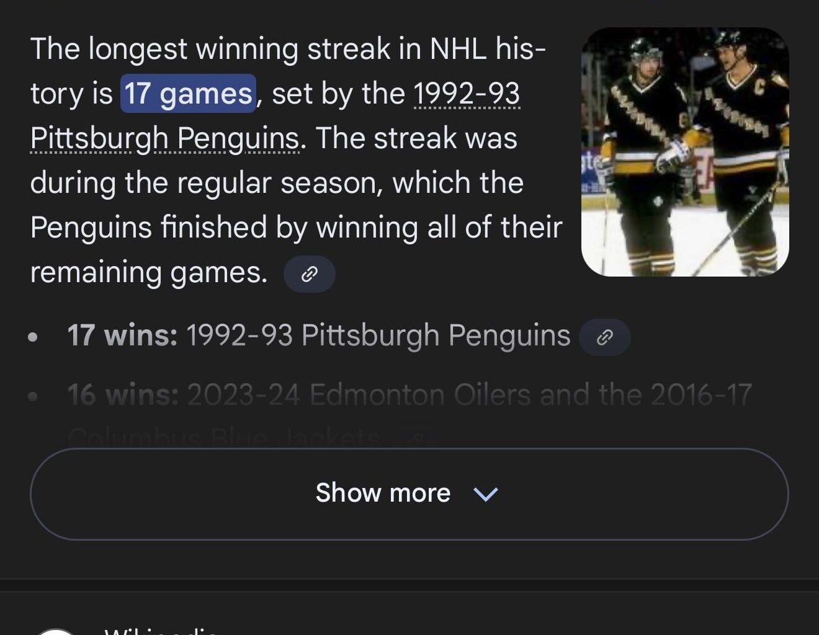Open the citation icon beside the 17 wins bullet
Viewport: 819px width, 635px height.
point(604,337)
